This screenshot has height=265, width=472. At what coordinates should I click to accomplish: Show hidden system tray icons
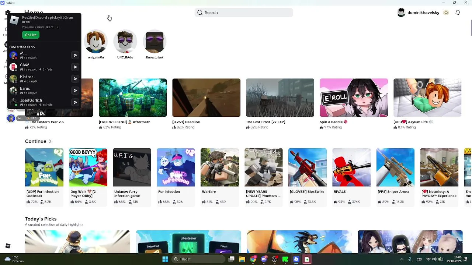402,259
